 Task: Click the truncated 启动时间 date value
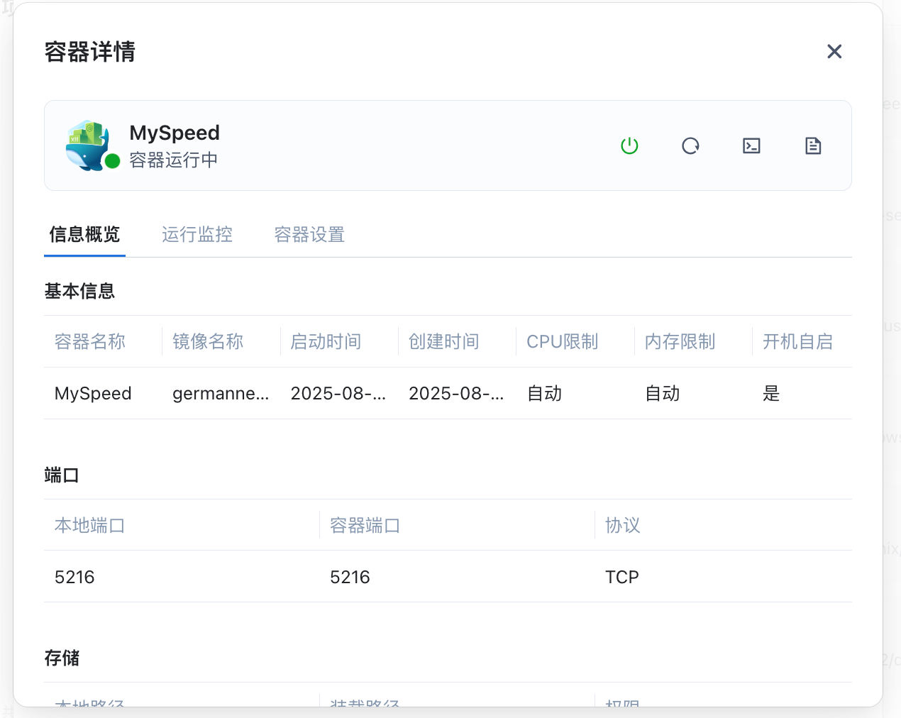[338, 394]
